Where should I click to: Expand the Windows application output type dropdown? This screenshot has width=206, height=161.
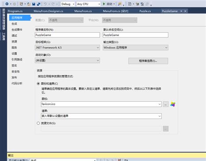pos(135,48)
